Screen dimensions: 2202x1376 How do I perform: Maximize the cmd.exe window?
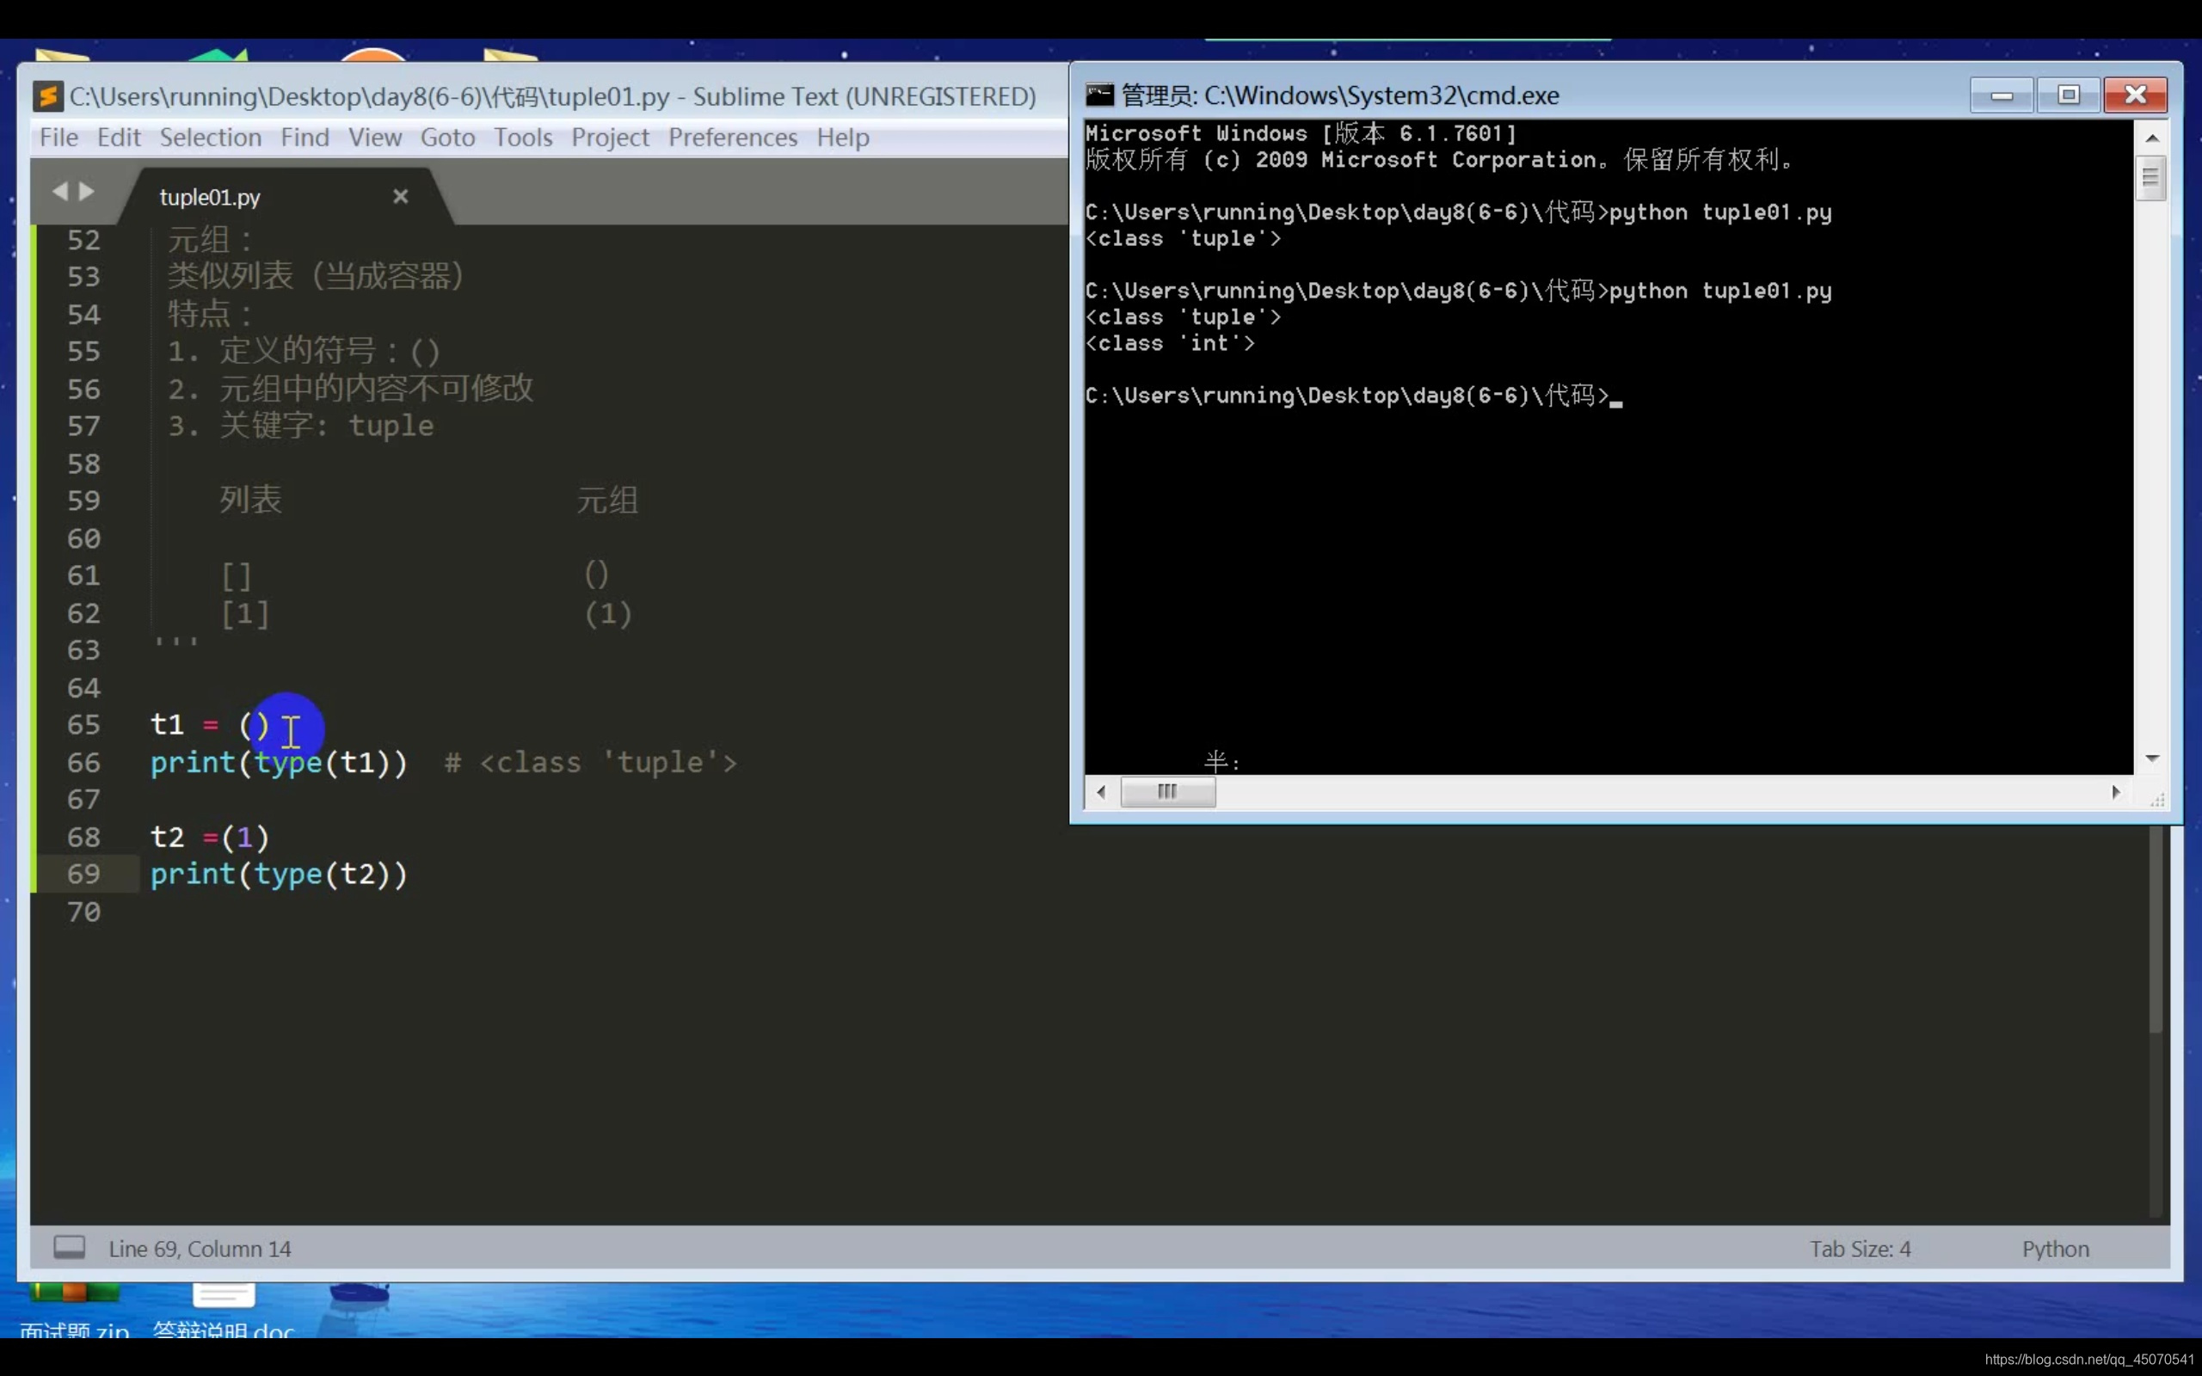pos(2068,95)
